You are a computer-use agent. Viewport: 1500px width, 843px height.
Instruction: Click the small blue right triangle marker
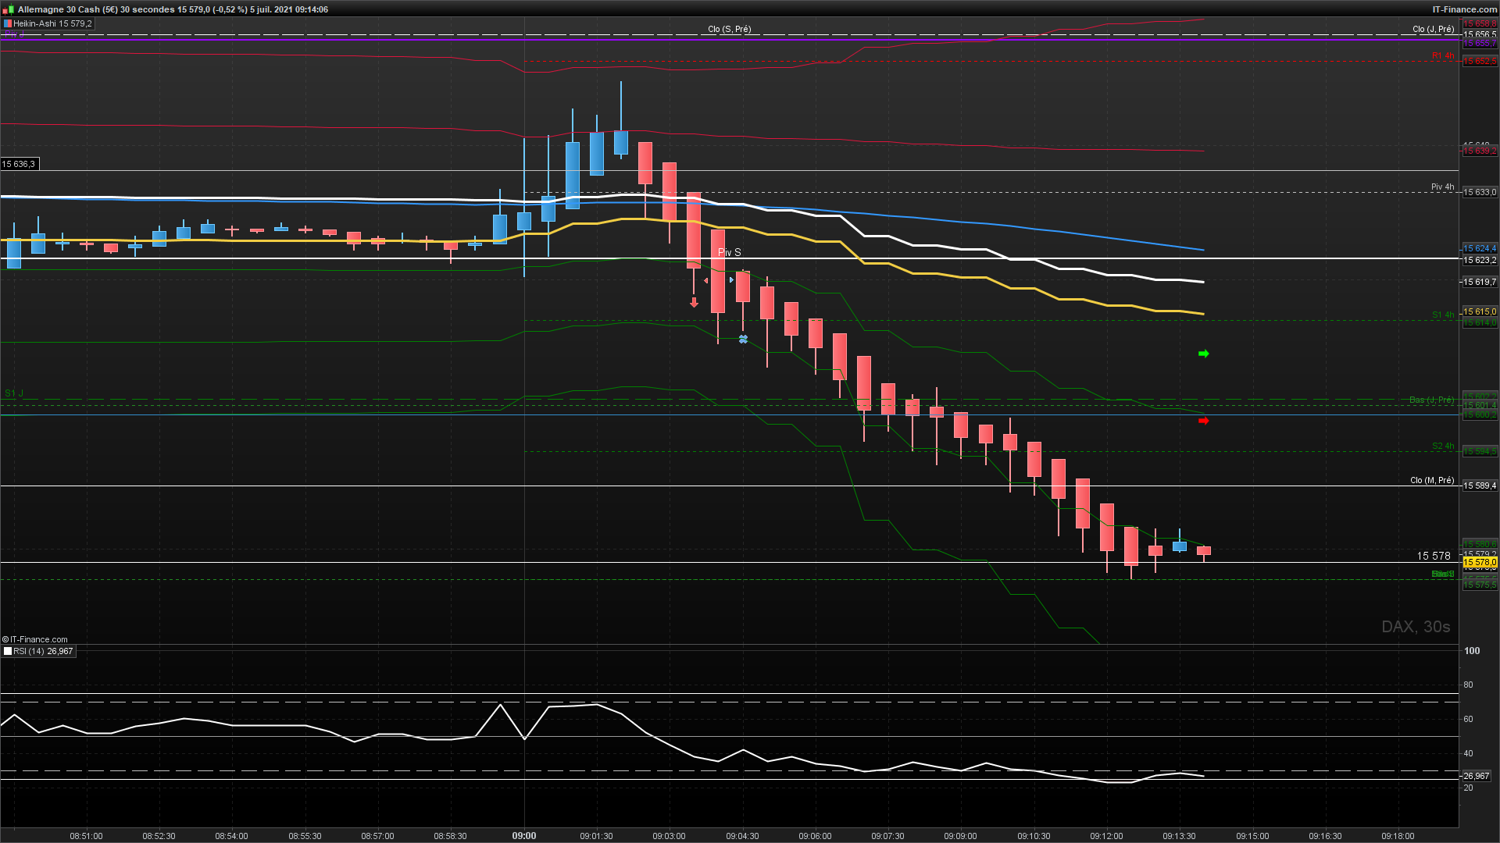coord(732,279)
